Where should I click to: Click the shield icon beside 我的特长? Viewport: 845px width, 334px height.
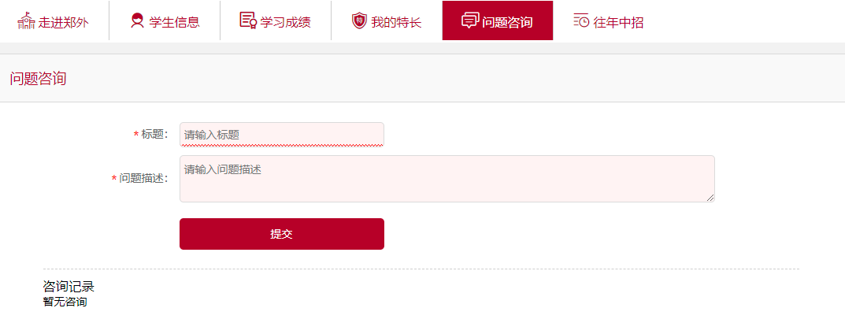pyautogui.click(x=359, y=21)
